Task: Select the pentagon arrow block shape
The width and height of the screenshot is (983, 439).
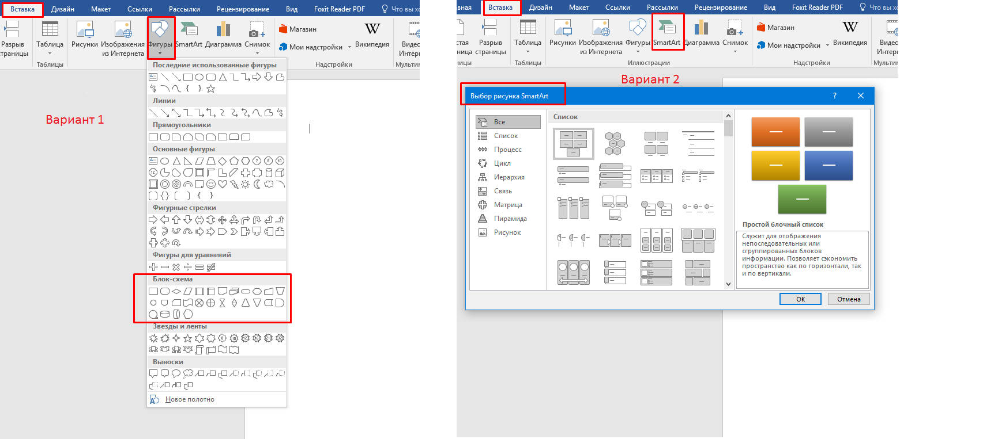Action: click(222, 231)
